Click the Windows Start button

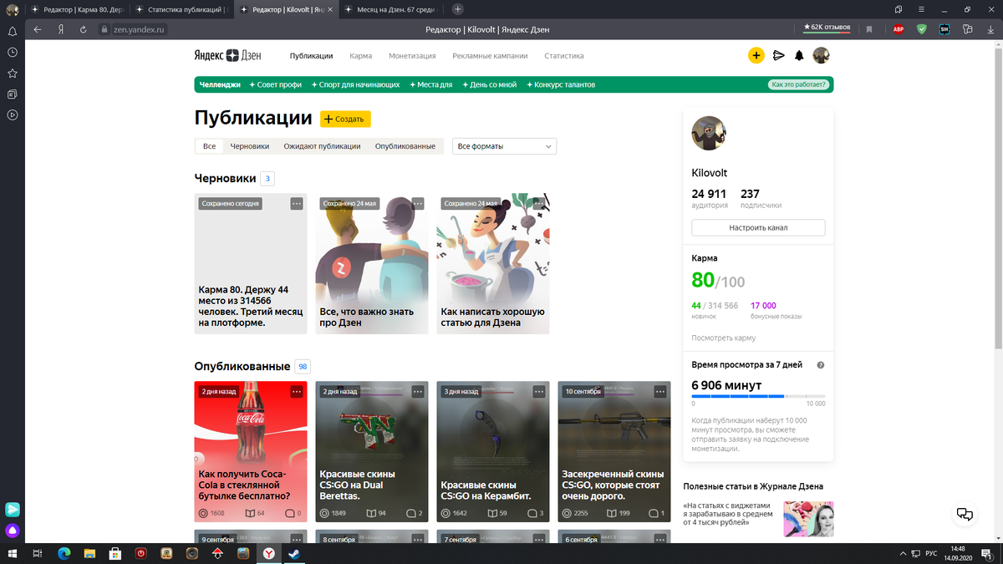point(13,553)
